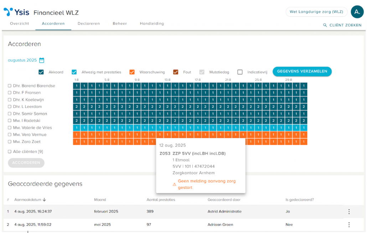Click first day cell for Mw. Valerie de Vries
Image resolution: width=367 pixels, height=233 pixels.
(77, 128)
